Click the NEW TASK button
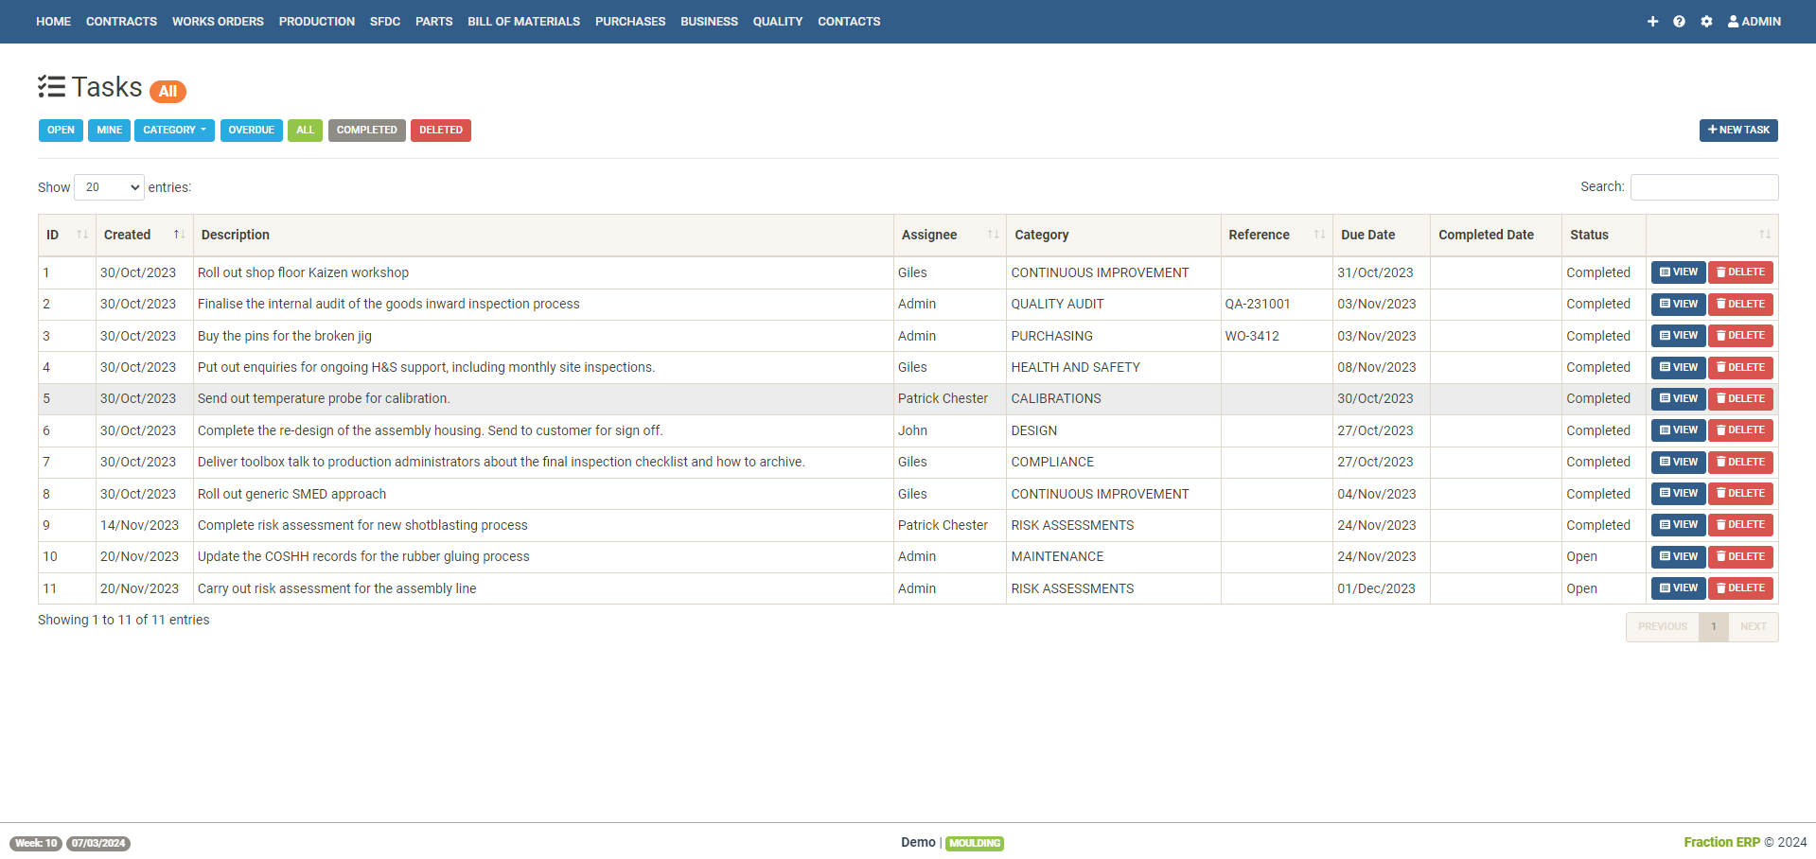The height and width of the screenshot is (859, 1816). click(x=1737, y=130)
